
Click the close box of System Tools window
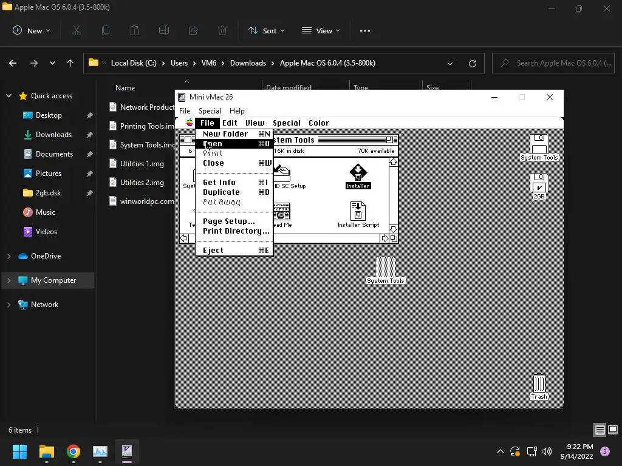pyautogui.click(x=188, y=140)
